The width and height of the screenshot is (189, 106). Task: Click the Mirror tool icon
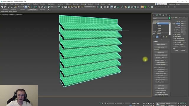tap(98, 7)
